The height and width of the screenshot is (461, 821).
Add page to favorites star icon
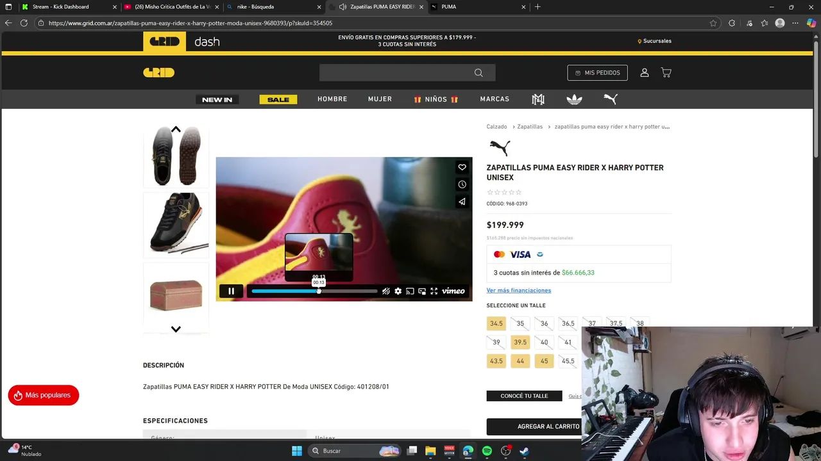pyautogui.click(x=713, y=23)
